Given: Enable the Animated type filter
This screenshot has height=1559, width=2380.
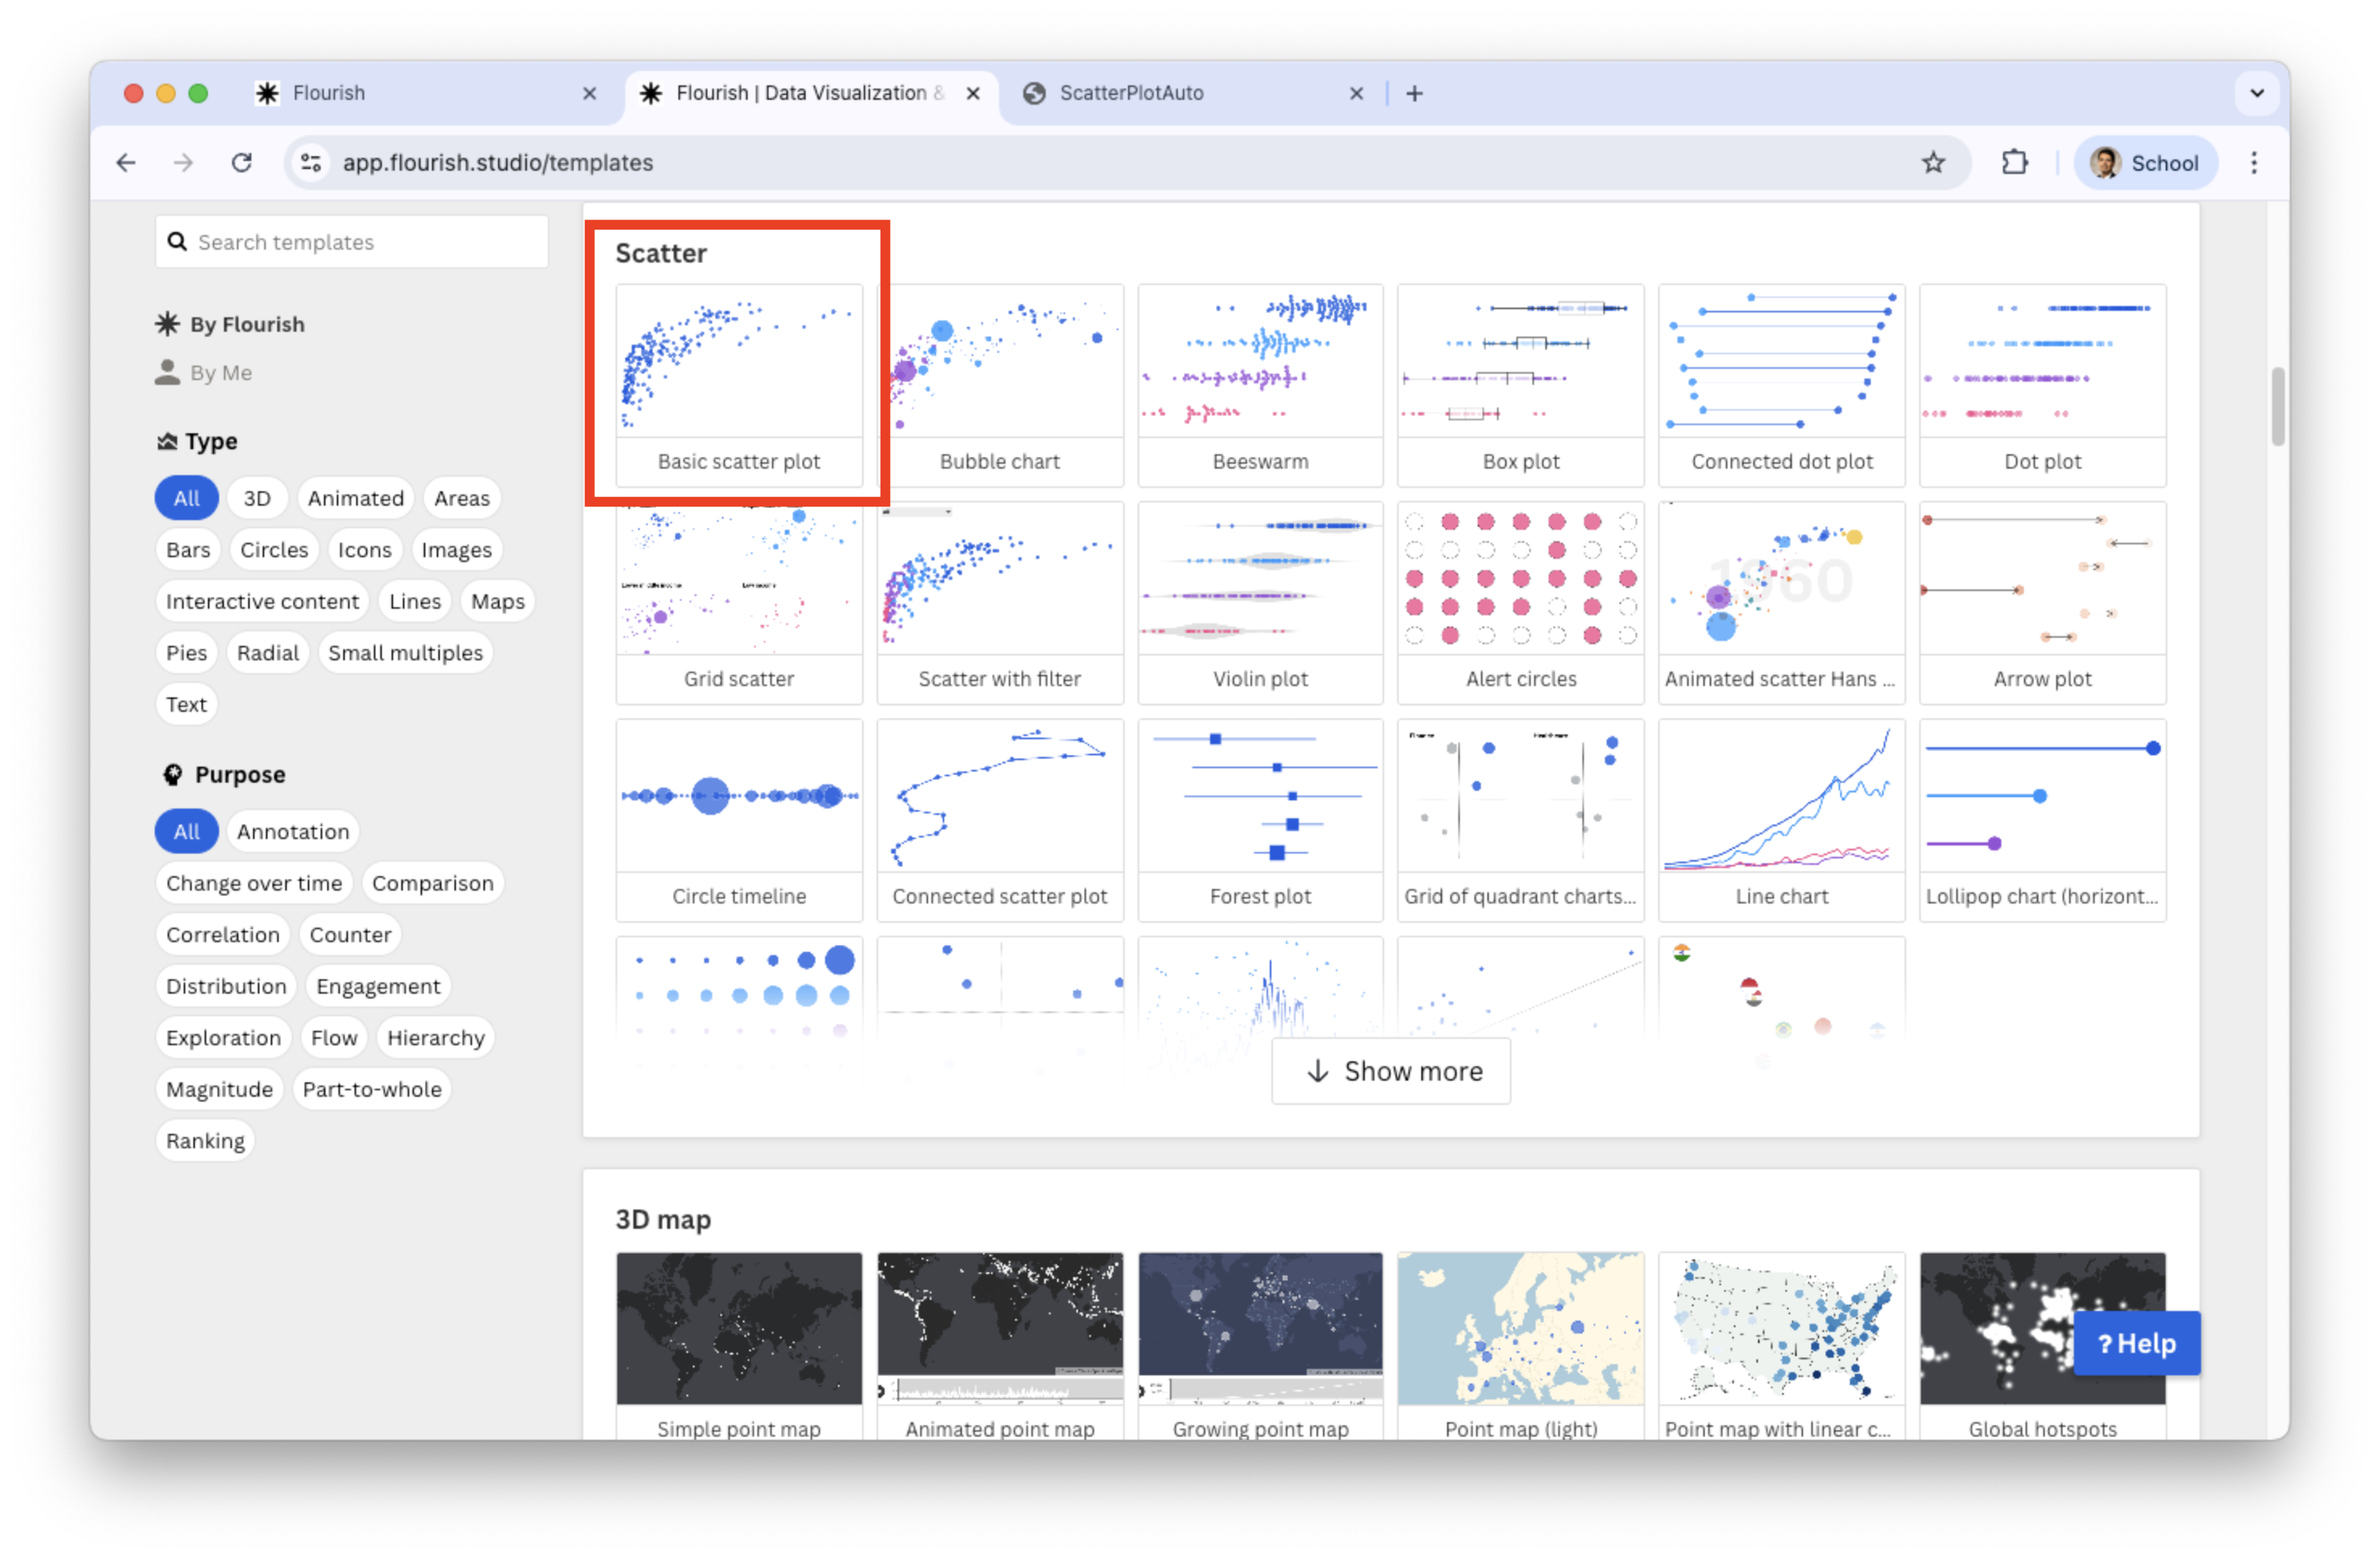Looking at the screenshot, I should click(355, 498).
